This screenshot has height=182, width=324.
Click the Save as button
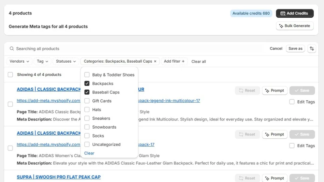[295, 49]
